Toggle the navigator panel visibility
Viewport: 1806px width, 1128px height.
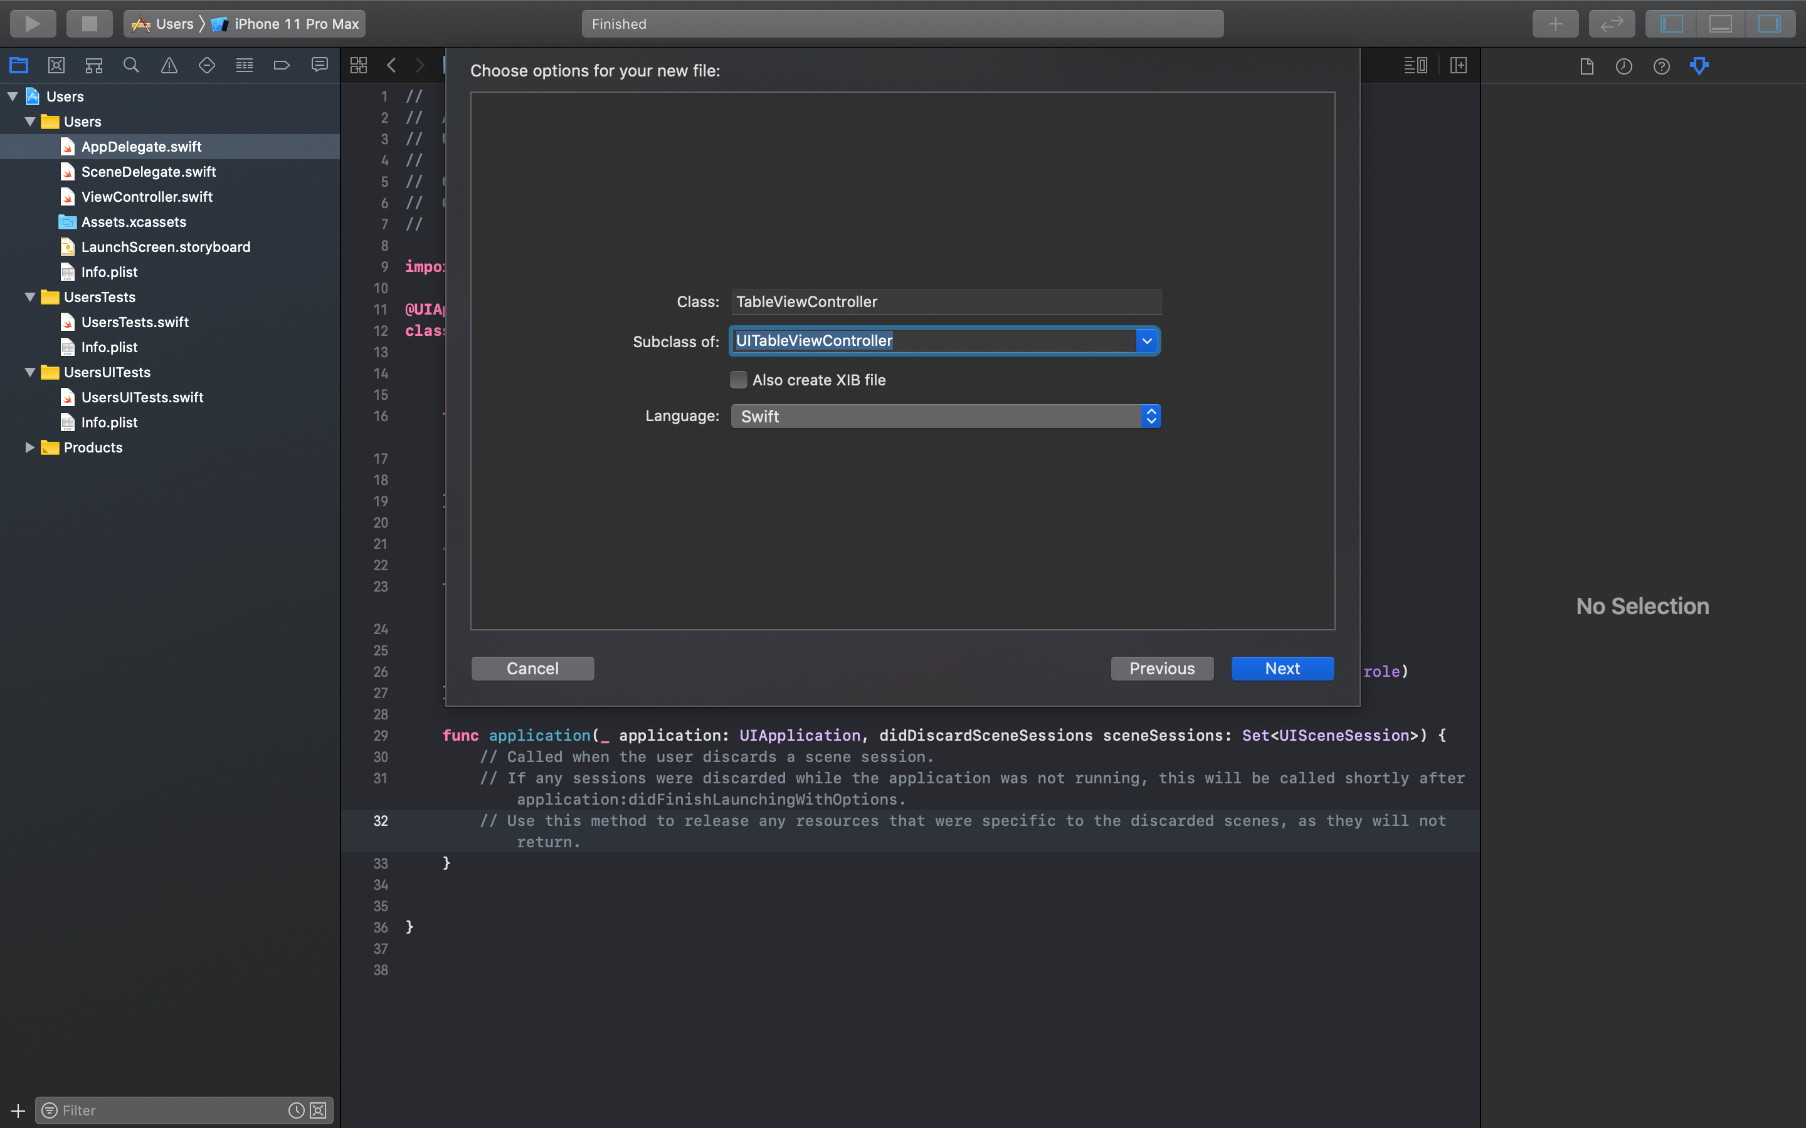pos(1671,24)
